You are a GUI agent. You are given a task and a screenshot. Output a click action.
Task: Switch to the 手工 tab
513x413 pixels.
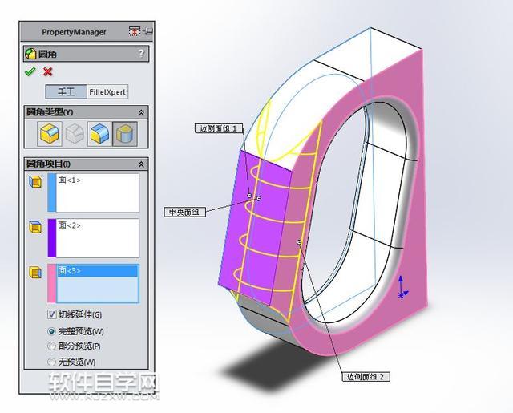pyautogui.click(x=65, y=92)
